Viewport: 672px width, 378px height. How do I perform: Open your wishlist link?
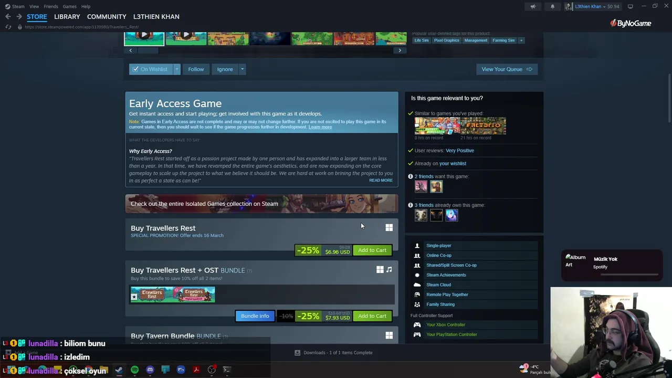(x=453, y=164)
